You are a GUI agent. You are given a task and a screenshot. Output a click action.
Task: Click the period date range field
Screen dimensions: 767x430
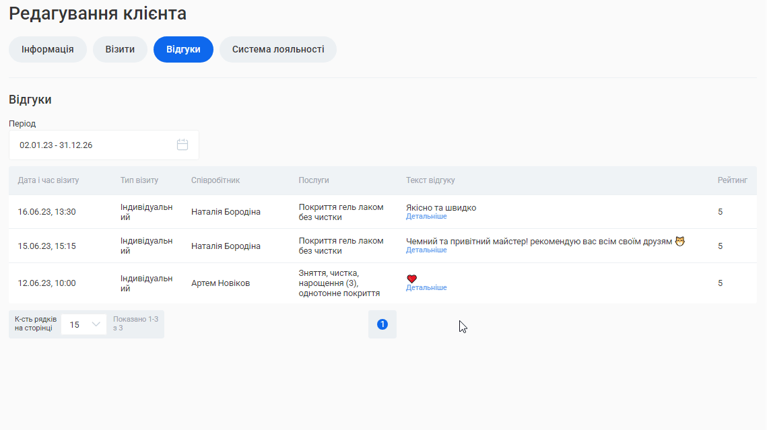pyautogui.click(x=94, y=145)
